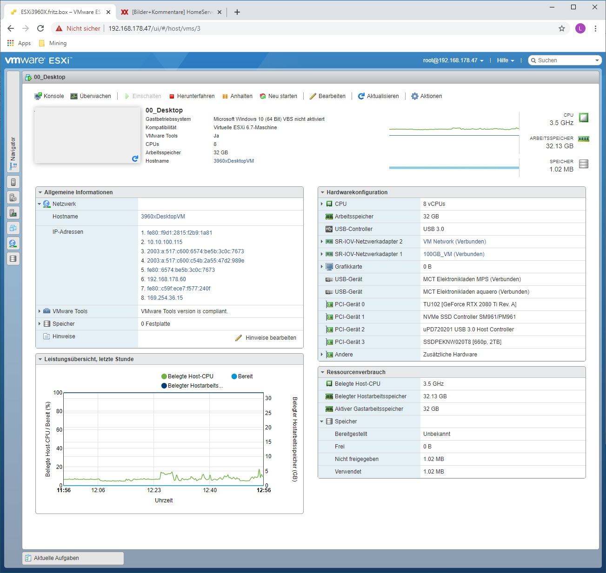Open Virtual Machines icon in navigator sidebar
The image size is (606, 573).
(13, 228)
